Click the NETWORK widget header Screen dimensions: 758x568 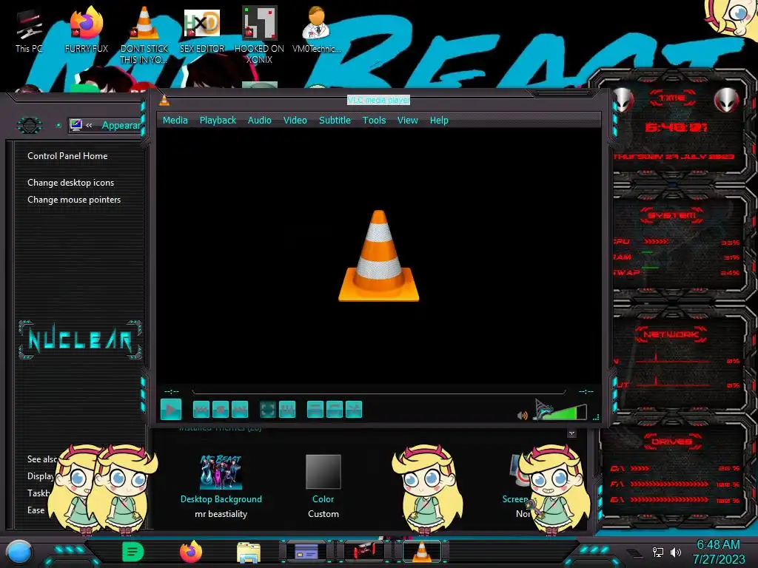pos(672,334)
